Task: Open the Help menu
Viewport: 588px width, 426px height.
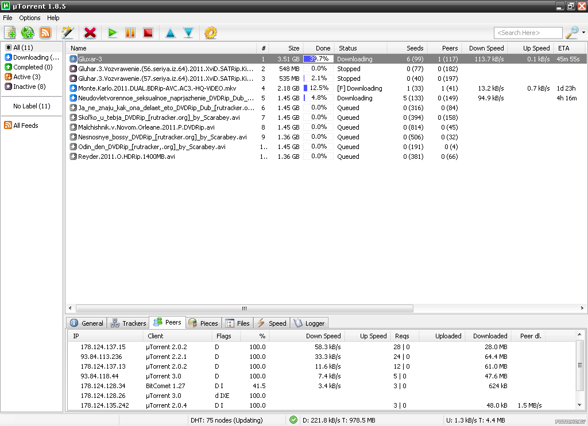Action: tap(53, 18)
